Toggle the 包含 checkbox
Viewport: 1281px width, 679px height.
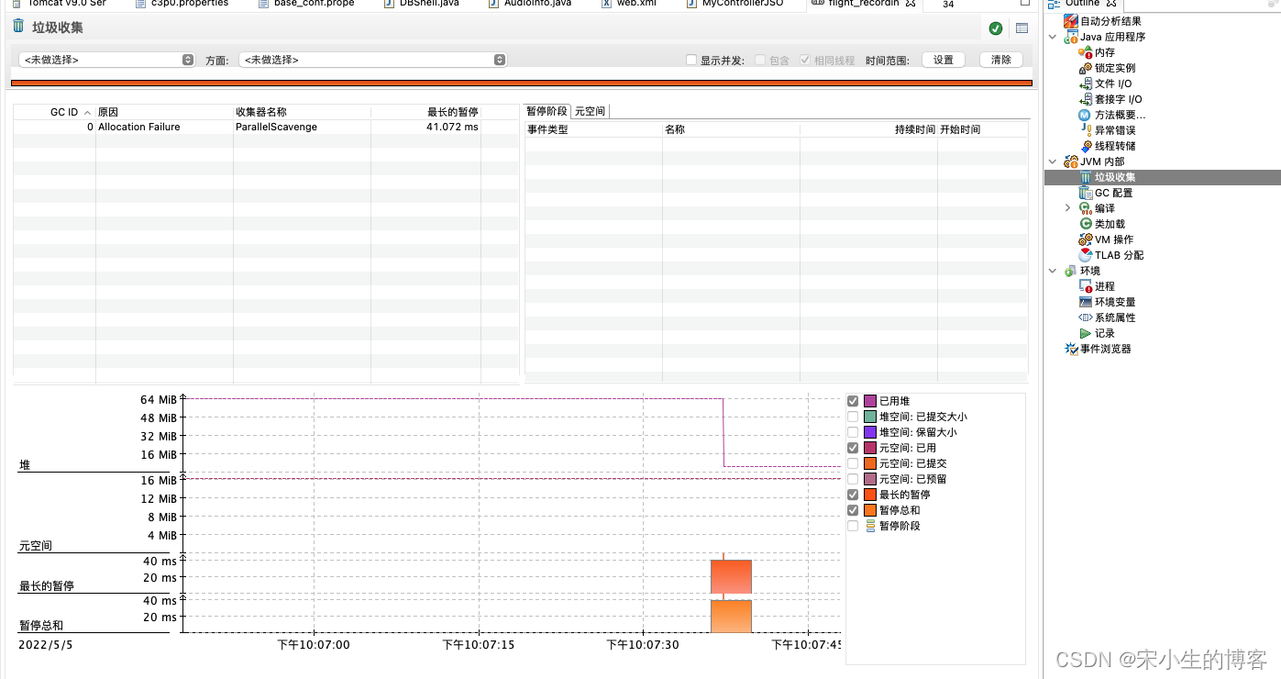[760, 60]
